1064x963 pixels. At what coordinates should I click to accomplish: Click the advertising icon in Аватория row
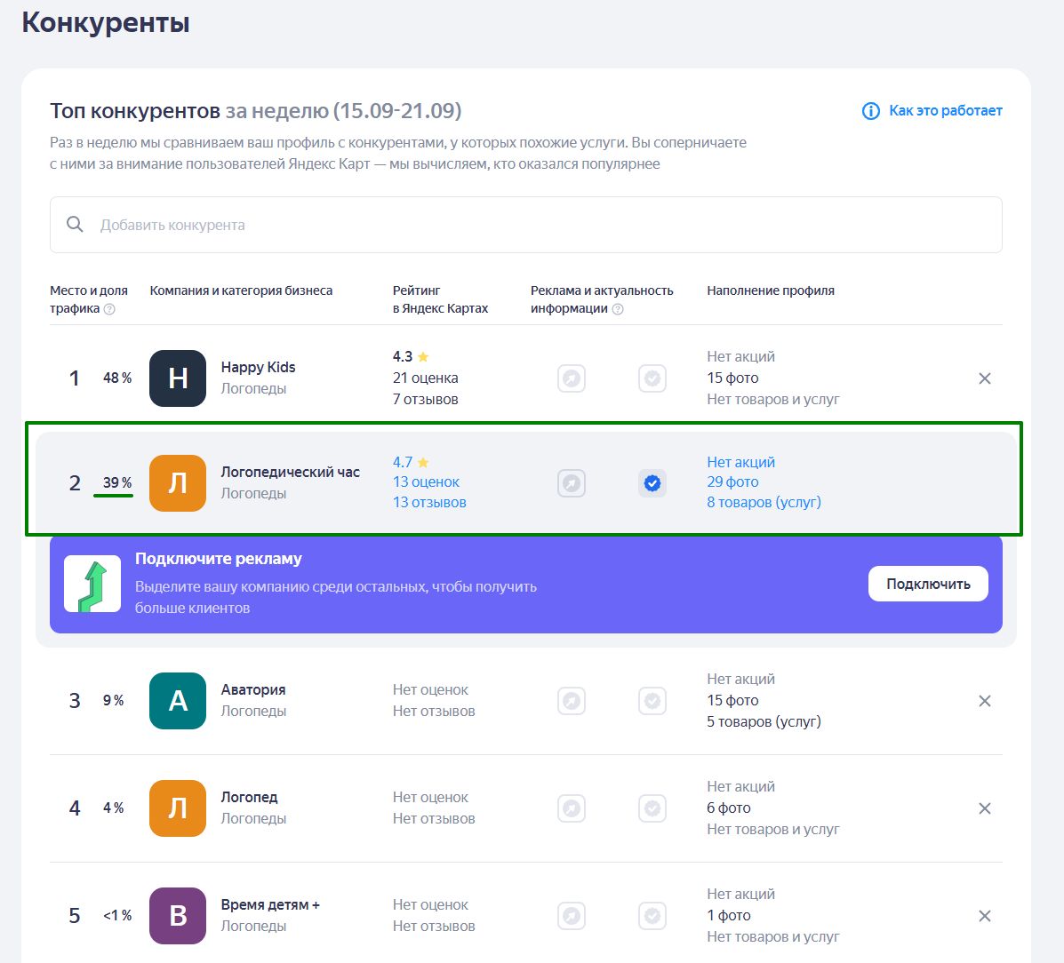pyautogui.click(x=572, y=701)
